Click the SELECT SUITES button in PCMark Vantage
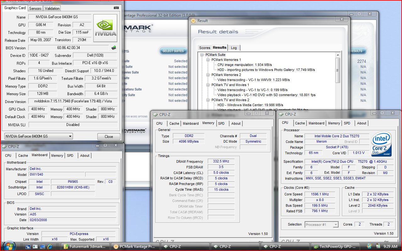402x251 pixels. coord(173,51)
